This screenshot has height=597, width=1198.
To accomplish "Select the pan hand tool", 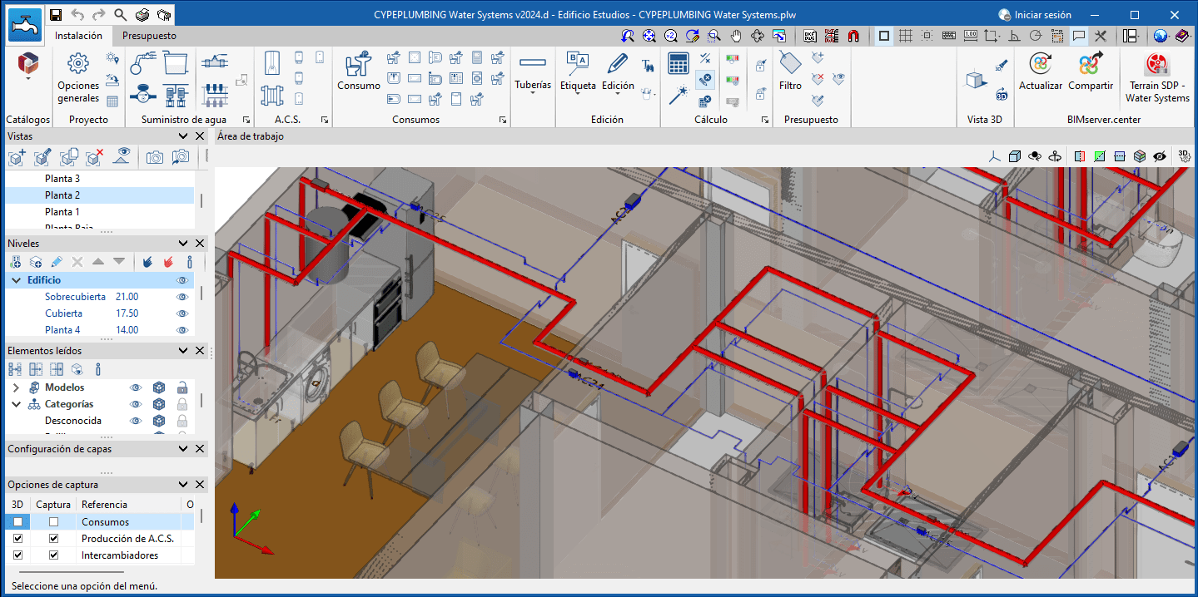I will tap(736, 36).
